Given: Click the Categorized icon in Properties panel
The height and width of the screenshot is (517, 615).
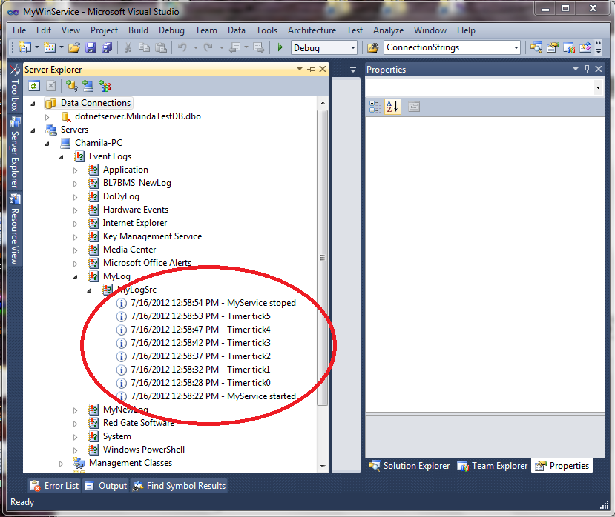Looking at the screenshot, I should 376,106.
